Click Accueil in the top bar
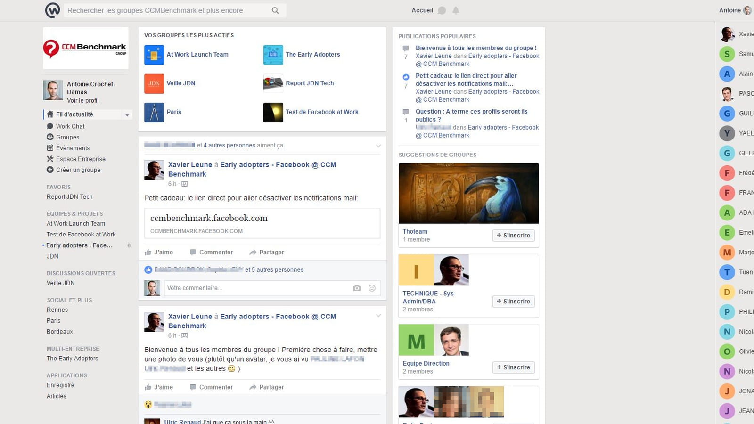This screenshot has height=424, width=754. coord(422,10)
